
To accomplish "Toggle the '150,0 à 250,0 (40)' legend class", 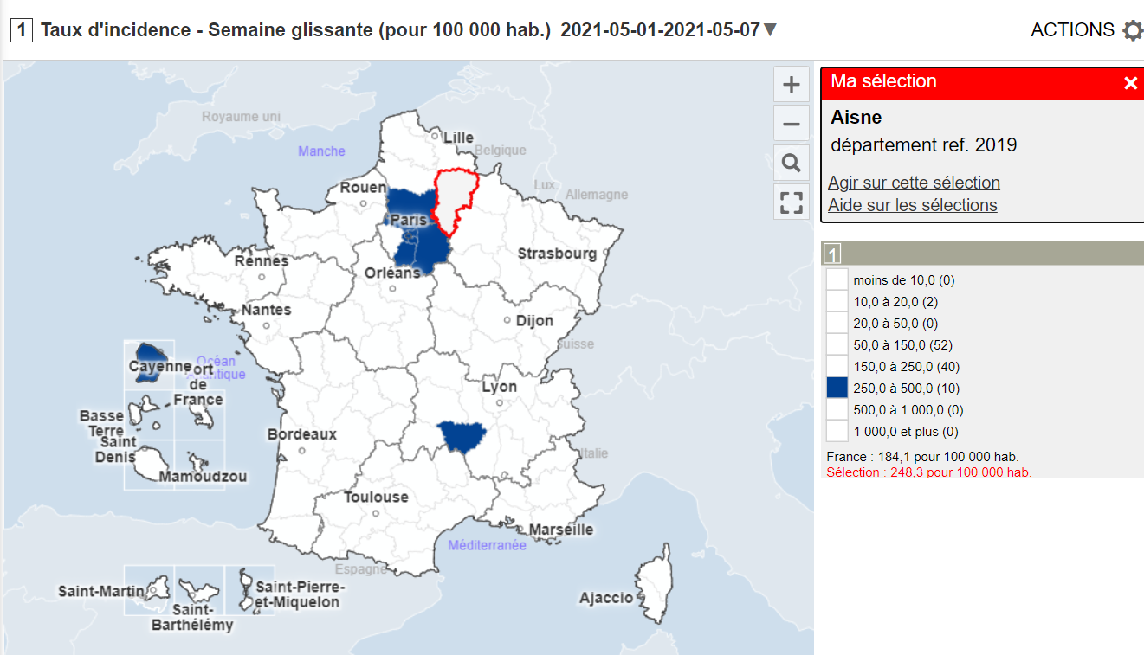I will click(837, 366).
